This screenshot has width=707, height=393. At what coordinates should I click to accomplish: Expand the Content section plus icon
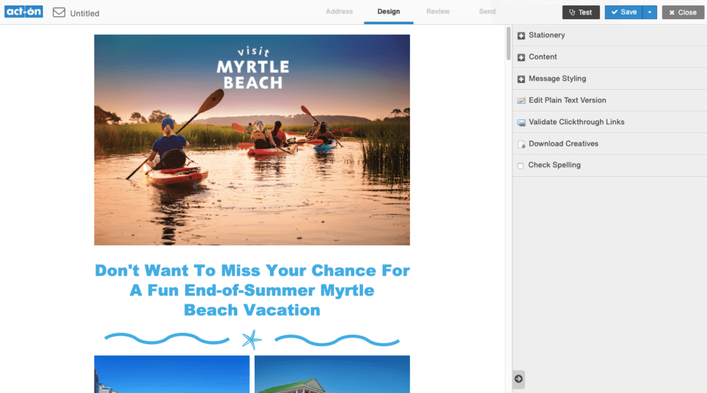521,57
